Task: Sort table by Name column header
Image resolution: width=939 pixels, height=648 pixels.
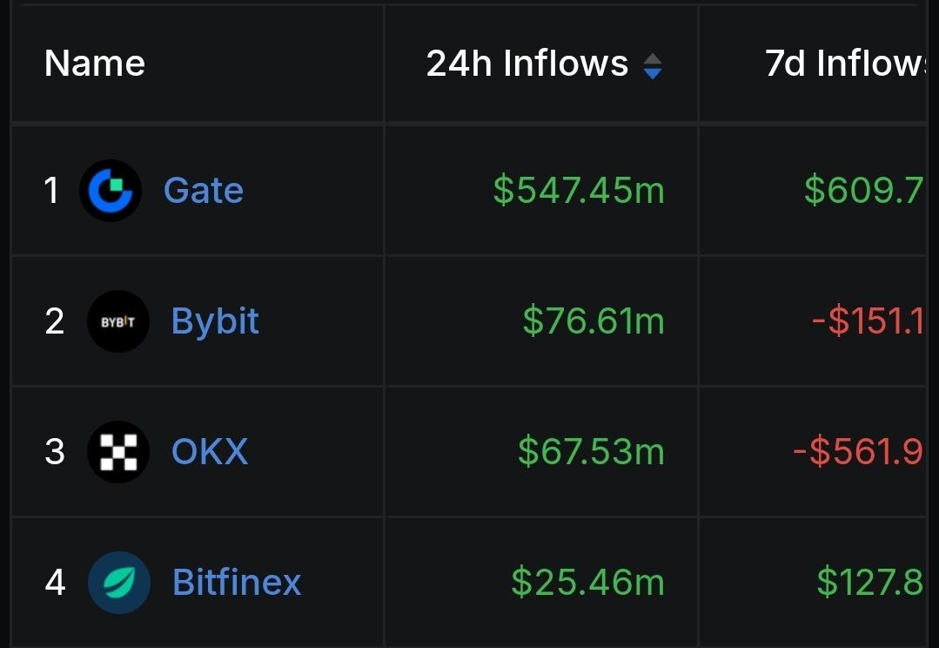Action: (x=95, y=63)
